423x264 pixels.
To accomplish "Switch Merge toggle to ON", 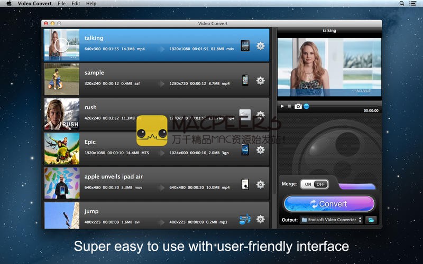I will [308, 184].
